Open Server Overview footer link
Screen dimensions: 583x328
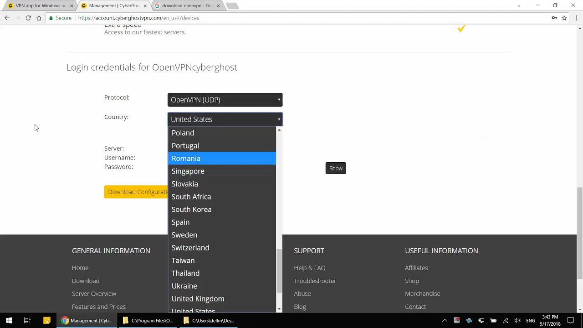pos(94,294)
